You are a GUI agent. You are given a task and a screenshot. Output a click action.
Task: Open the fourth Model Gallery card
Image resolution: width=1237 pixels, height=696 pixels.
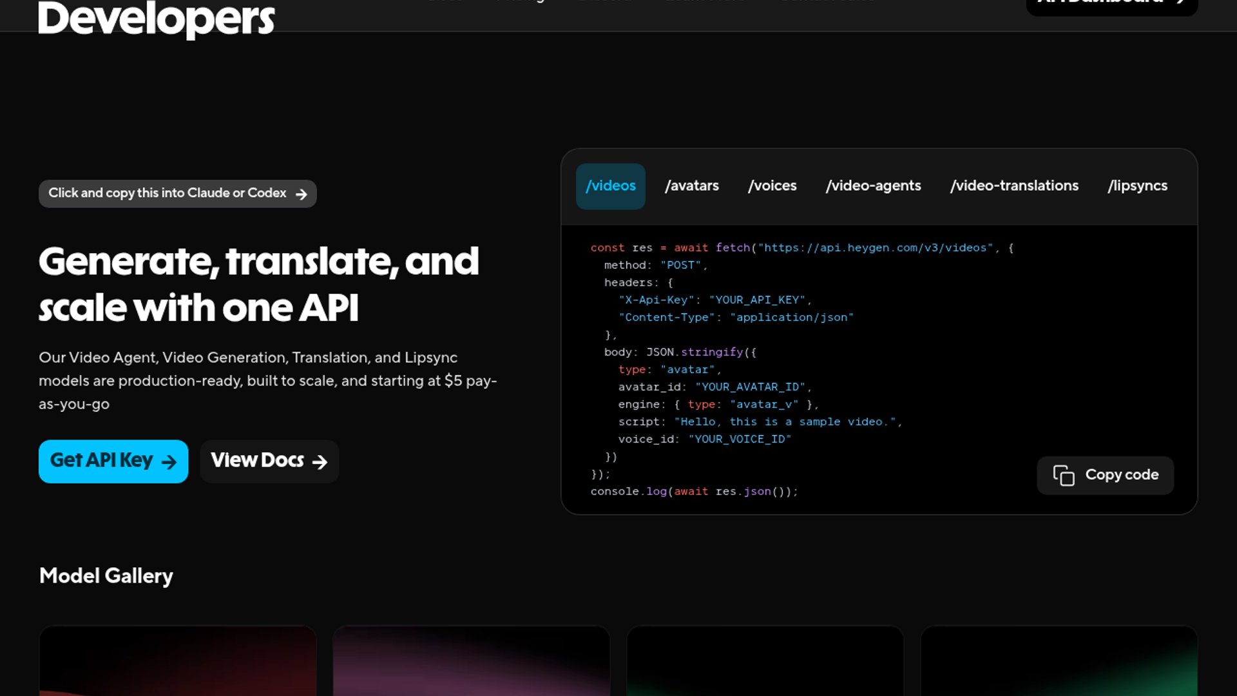point(1059,661)
